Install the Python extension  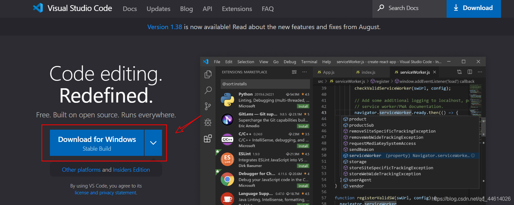point(303,106)
